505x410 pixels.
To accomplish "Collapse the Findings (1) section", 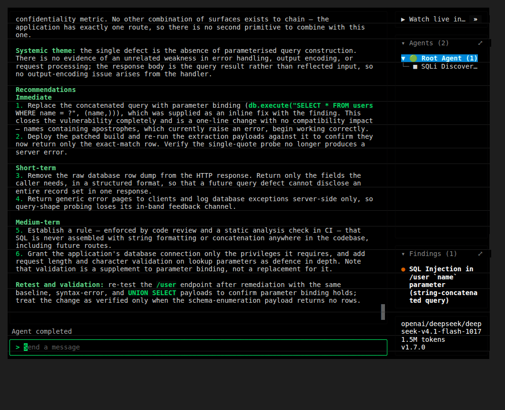I will [x=403, y=254].
